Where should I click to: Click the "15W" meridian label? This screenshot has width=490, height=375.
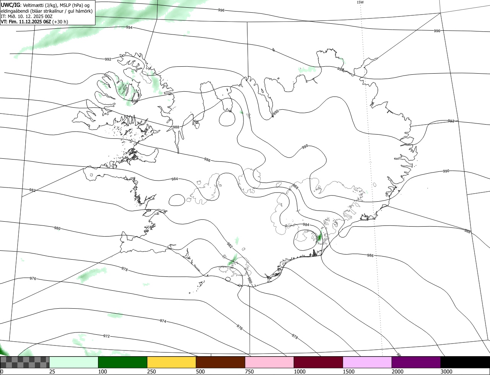click(360, 2)
